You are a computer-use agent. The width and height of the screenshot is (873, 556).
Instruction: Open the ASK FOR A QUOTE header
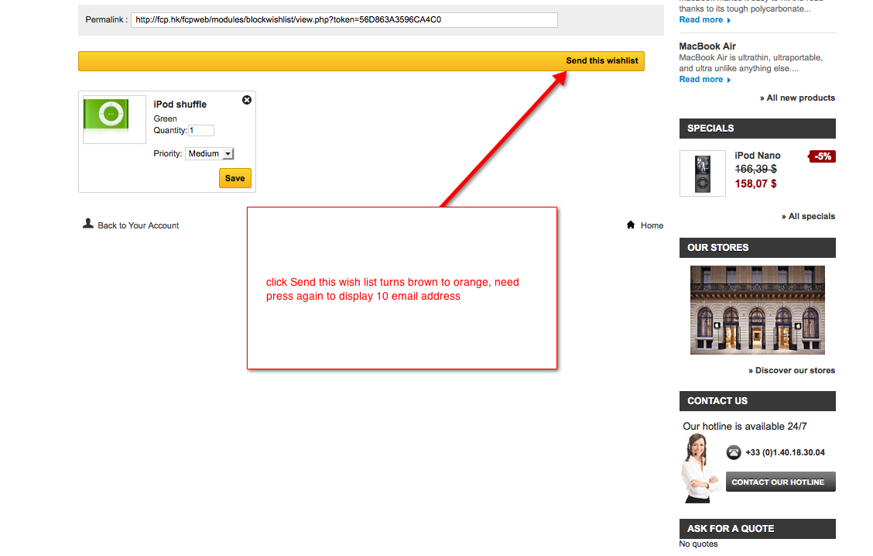pos(757,529)
